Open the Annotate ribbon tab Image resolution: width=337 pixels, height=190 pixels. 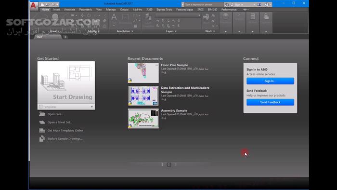(x=69, y=10)
